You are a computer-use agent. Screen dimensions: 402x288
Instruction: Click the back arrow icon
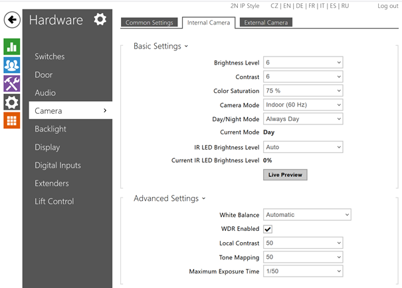coord(11,20)
